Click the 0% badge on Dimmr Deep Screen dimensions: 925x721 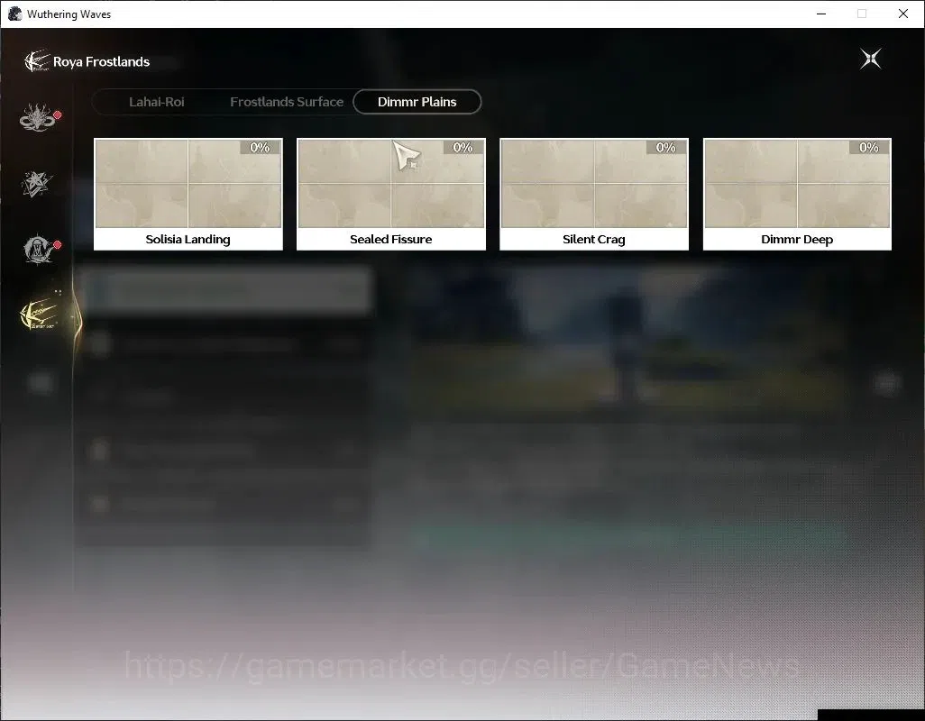tap(868, 148)
